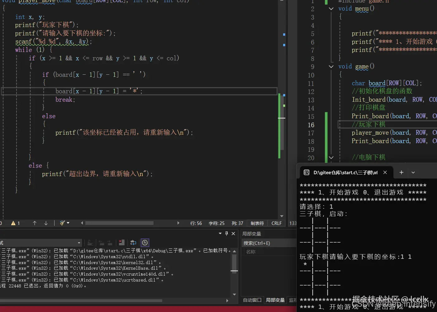Click the "int x, y;" declaration
Viewport: 437px width, 312px height.
(x=30, y=17)
